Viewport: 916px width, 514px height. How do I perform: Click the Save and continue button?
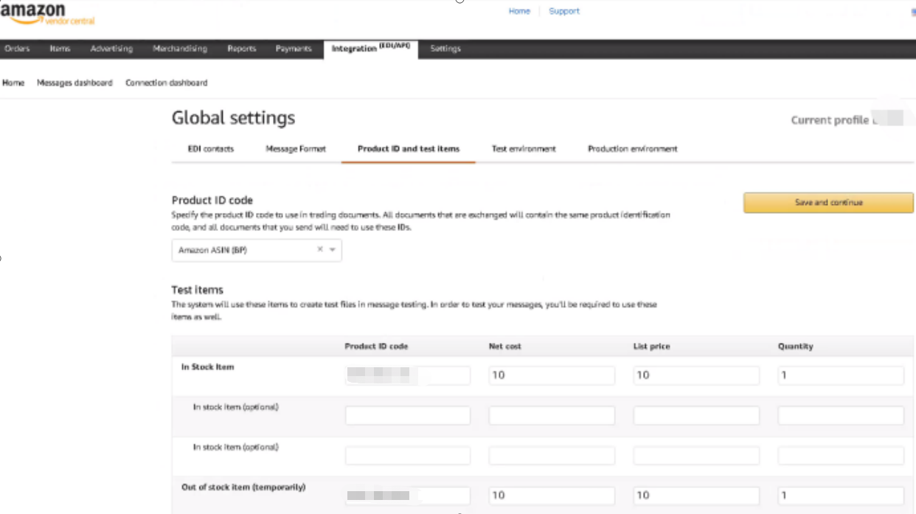(828, 203)
